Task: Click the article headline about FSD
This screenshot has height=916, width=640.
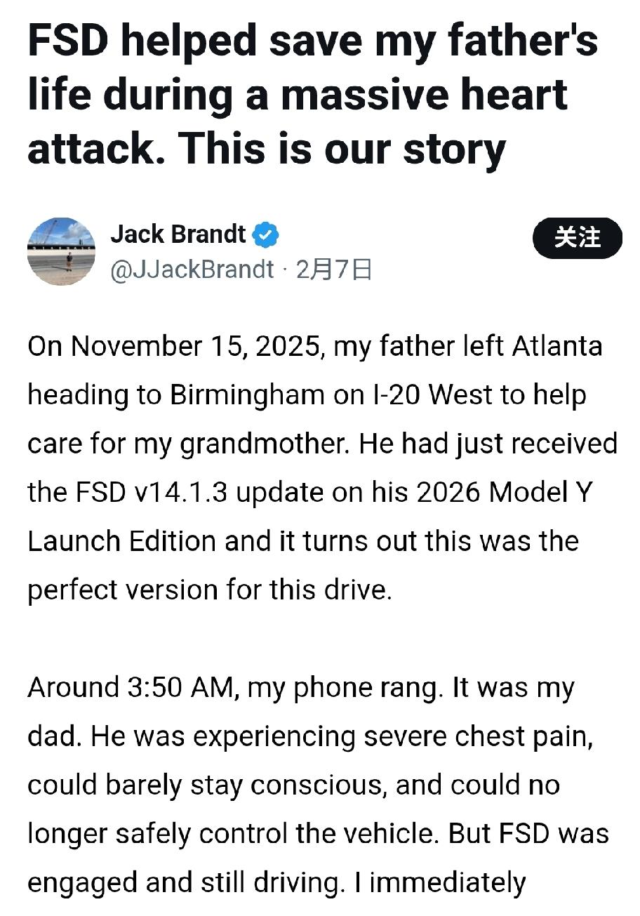Action: coord(312,95)
